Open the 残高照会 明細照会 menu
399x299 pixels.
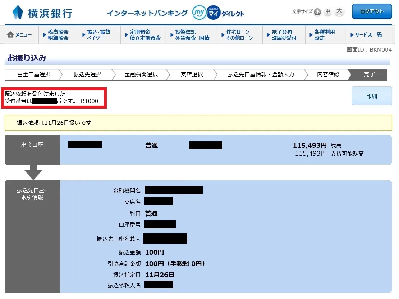coord(58,35)
